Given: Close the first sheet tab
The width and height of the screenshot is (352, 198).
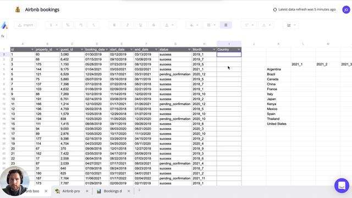Looking at the screenshot, I should point(46,191).
